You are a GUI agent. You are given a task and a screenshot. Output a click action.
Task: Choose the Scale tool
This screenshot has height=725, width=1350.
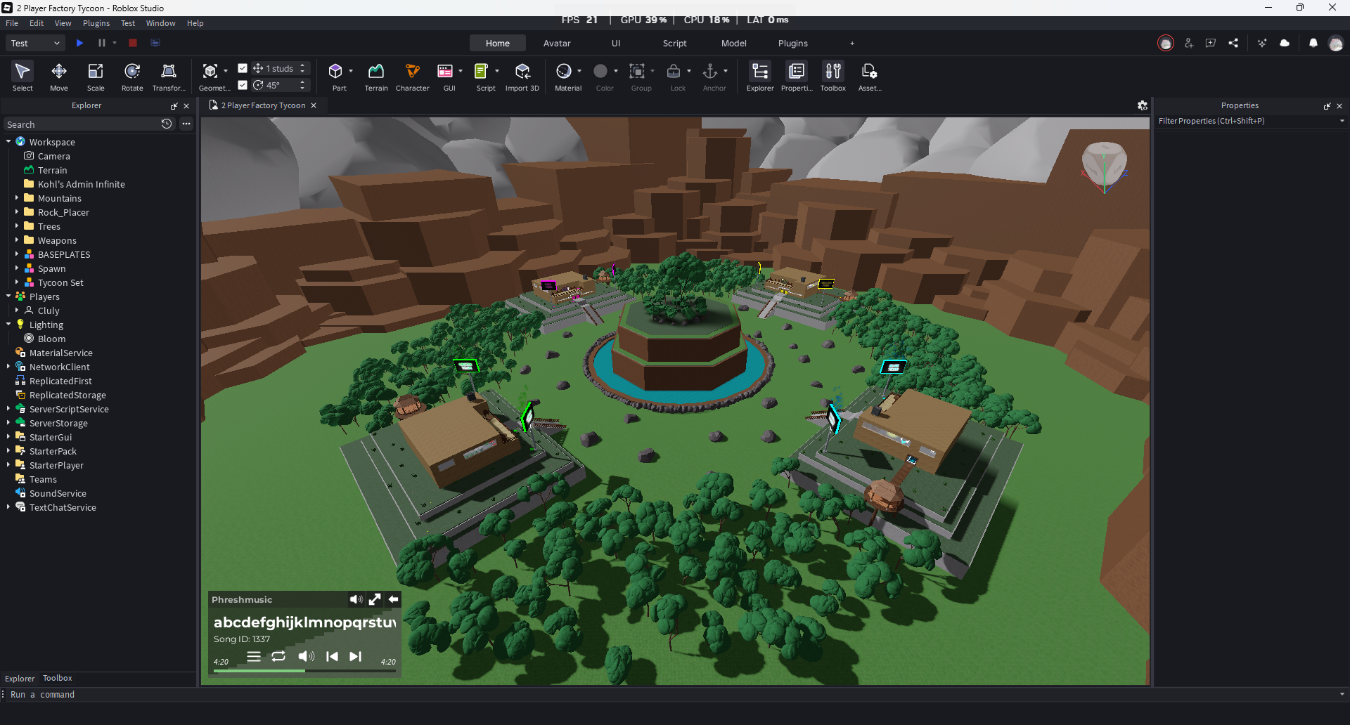(x=96, y=77)
